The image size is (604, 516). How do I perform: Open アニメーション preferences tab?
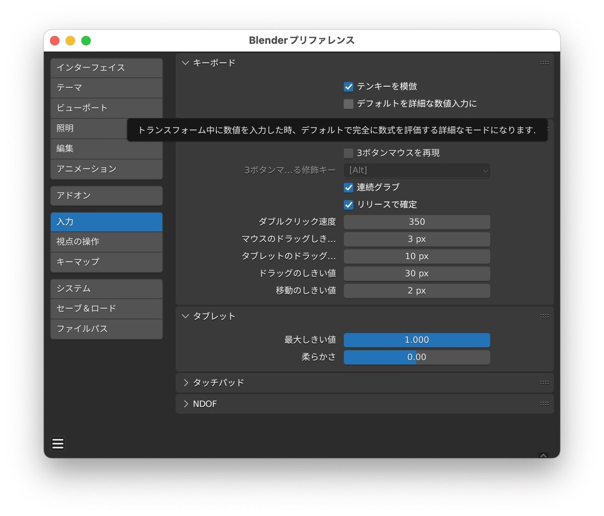(107, 169)
